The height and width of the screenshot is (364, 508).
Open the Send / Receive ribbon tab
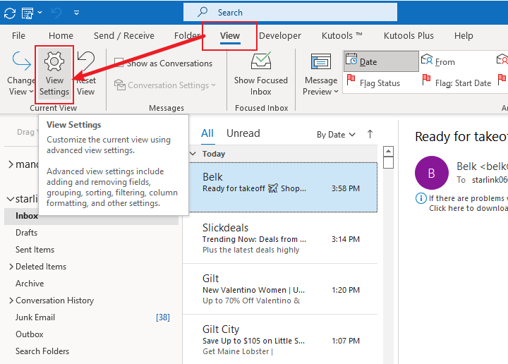(x=123, y=36)
